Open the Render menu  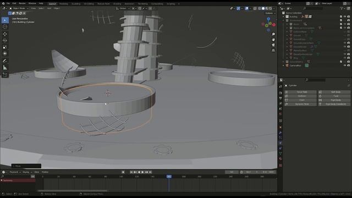click(x=22, y=3)
